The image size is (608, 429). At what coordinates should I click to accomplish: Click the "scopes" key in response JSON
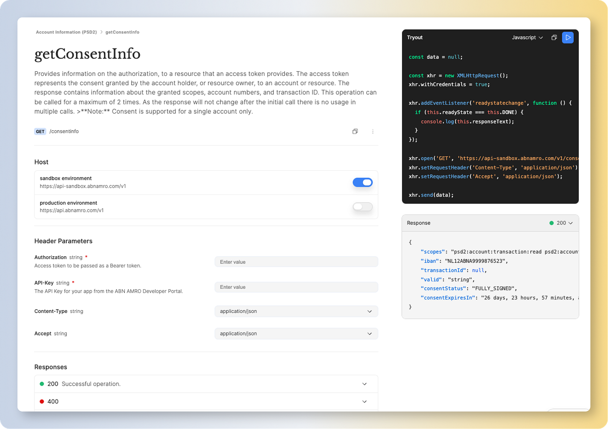(x=433, y=252)
